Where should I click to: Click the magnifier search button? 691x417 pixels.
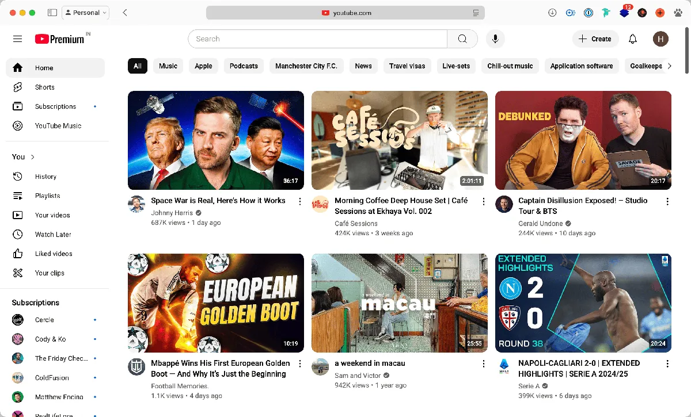[462, 39]
